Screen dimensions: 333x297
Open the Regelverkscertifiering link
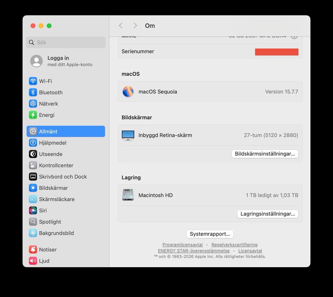click(234, 245)
